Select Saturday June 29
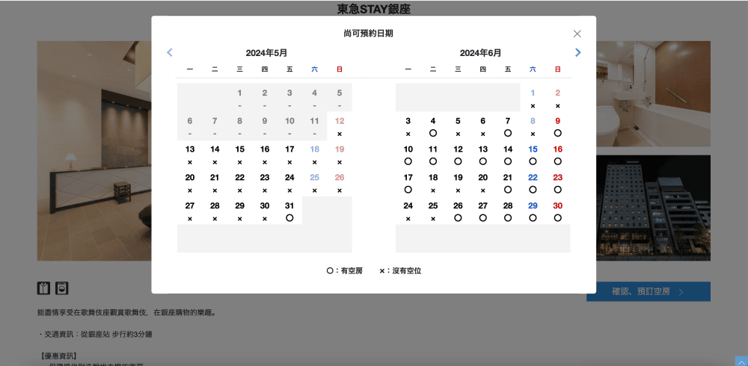The image size is (748, 366). pyautogui.click(x=533, y=211)
